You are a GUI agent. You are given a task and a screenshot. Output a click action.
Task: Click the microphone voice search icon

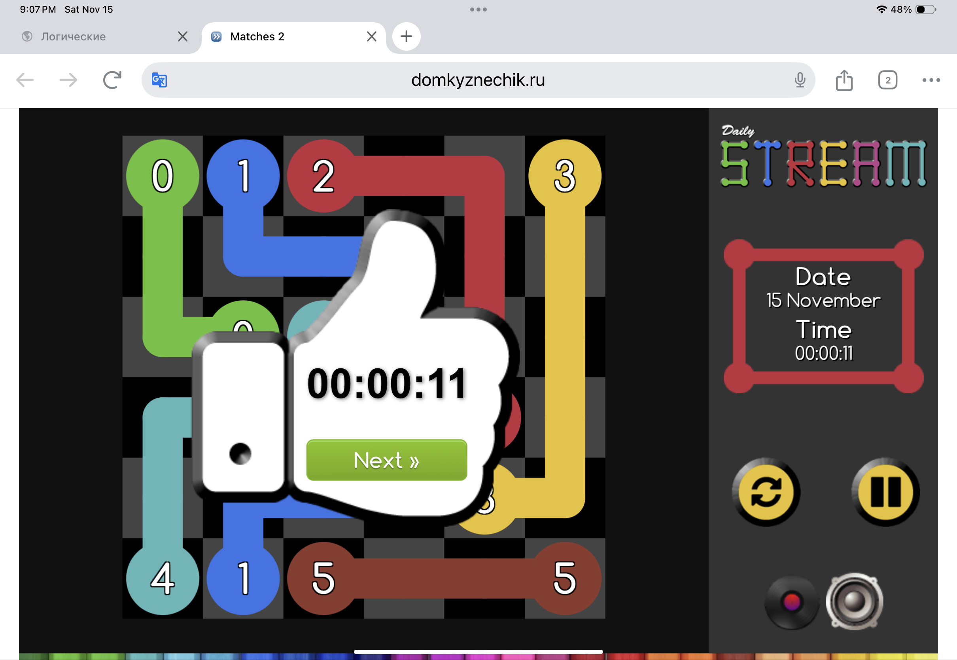click(800, 80)
